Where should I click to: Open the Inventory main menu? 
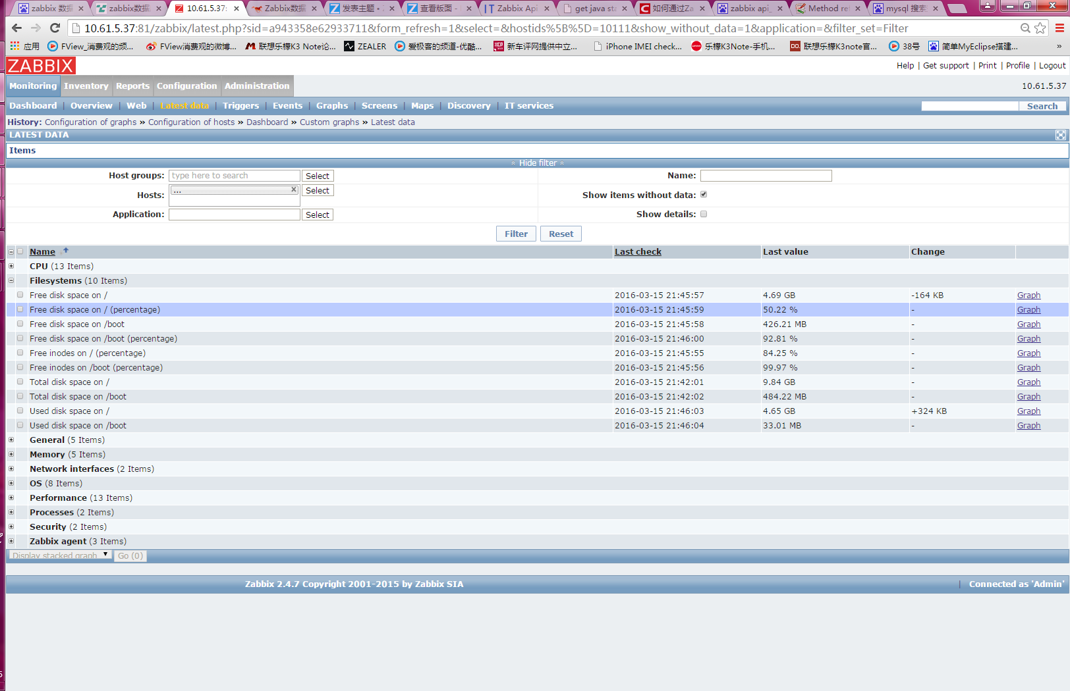pyautogui.click(x=86, y=86)
